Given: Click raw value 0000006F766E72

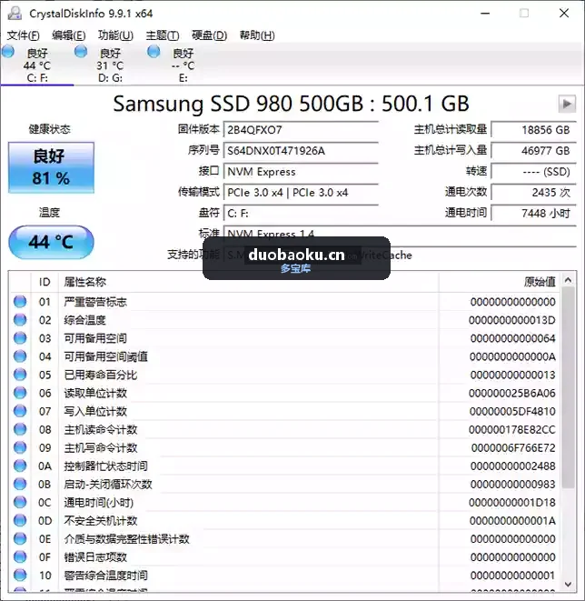Looking at the screenshot, I should pyautogui.click(x=513, y=448).
